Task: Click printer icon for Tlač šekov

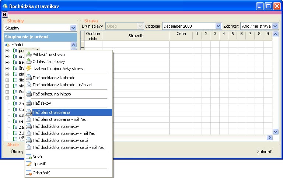Action: click(29, 103)
